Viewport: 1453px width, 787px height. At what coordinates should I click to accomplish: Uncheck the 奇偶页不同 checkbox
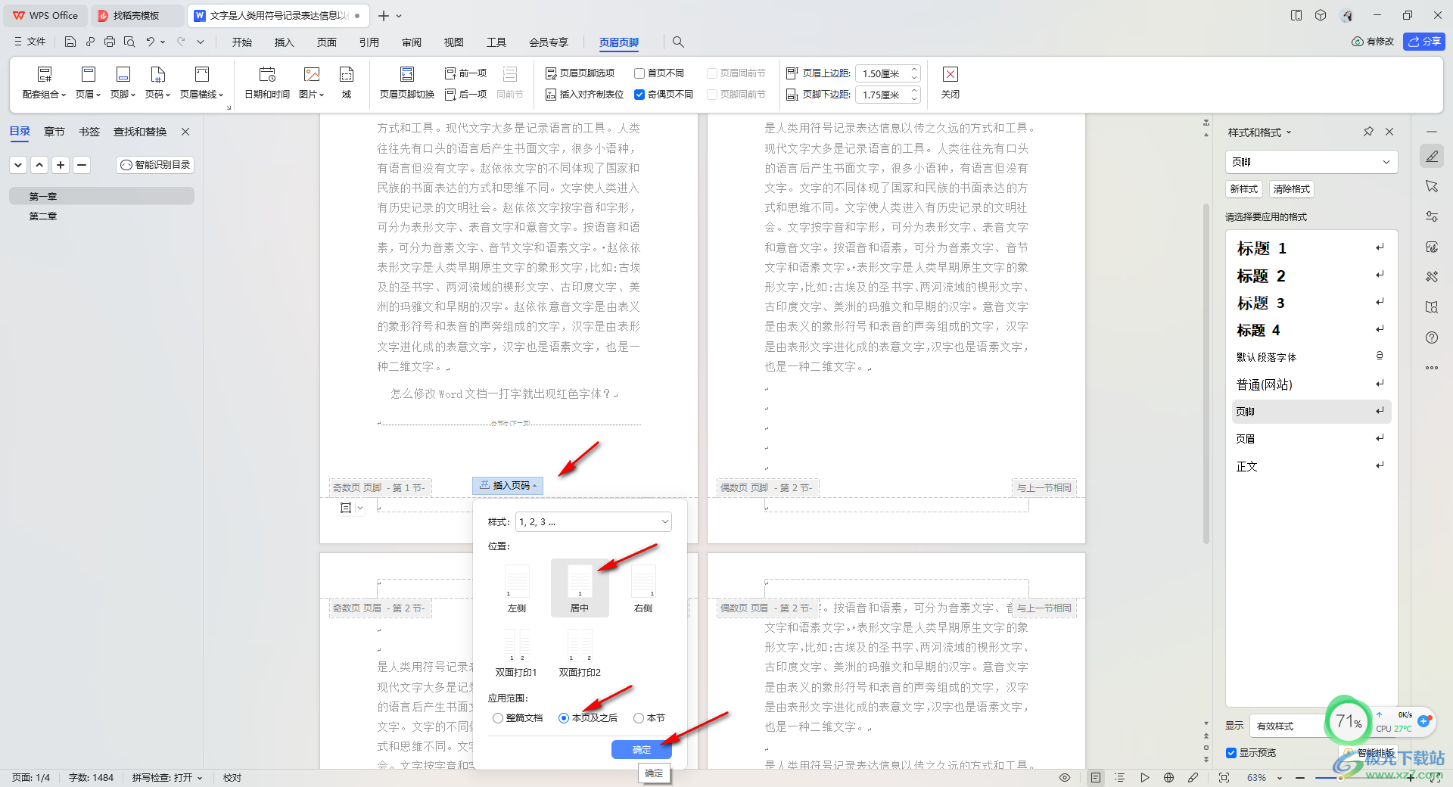[639, 95]
